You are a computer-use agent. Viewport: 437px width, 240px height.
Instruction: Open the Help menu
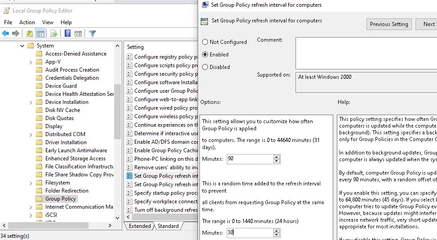[x=66, y=22]
